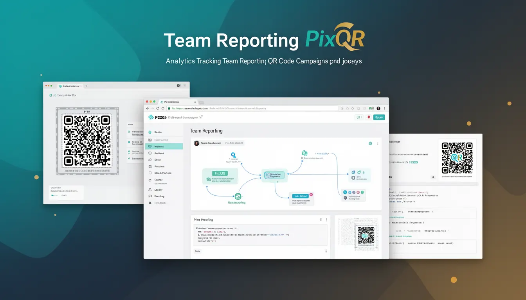Click the green icon node at the diagram's top right
The height and width of the screenshot is (300, 526).
click(304, 153)
